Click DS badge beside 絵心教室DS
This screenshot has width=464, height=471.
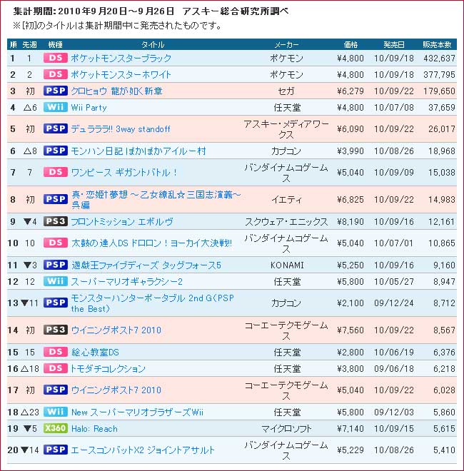(x=56, y=352)
